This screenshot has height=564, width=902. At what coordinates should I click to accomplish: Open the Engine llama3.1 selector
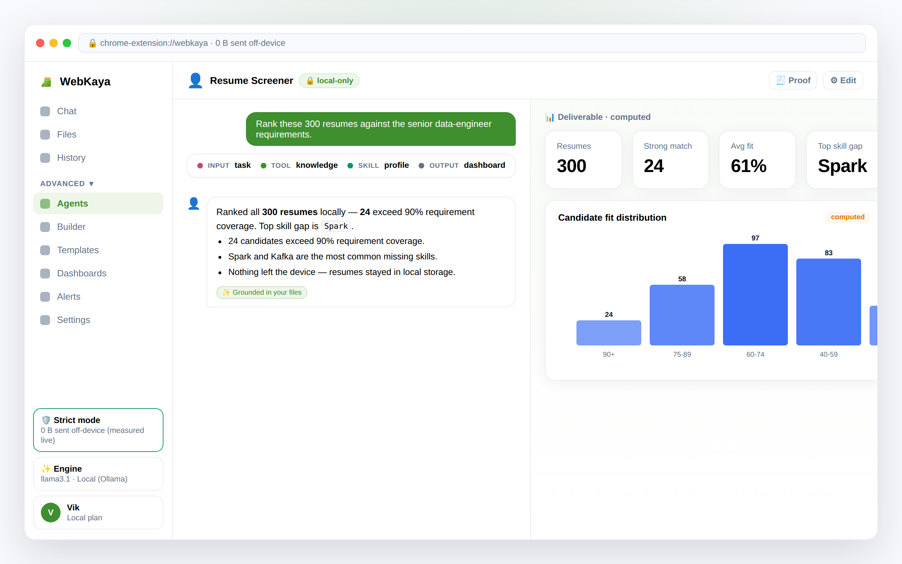[x=98, y=473]
